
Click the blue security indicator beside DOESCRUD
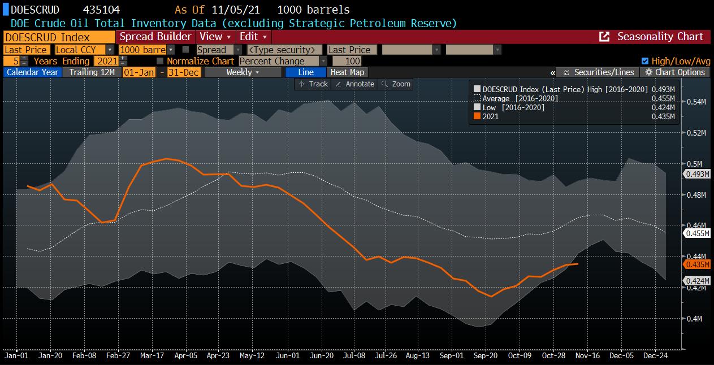point(6,10)
